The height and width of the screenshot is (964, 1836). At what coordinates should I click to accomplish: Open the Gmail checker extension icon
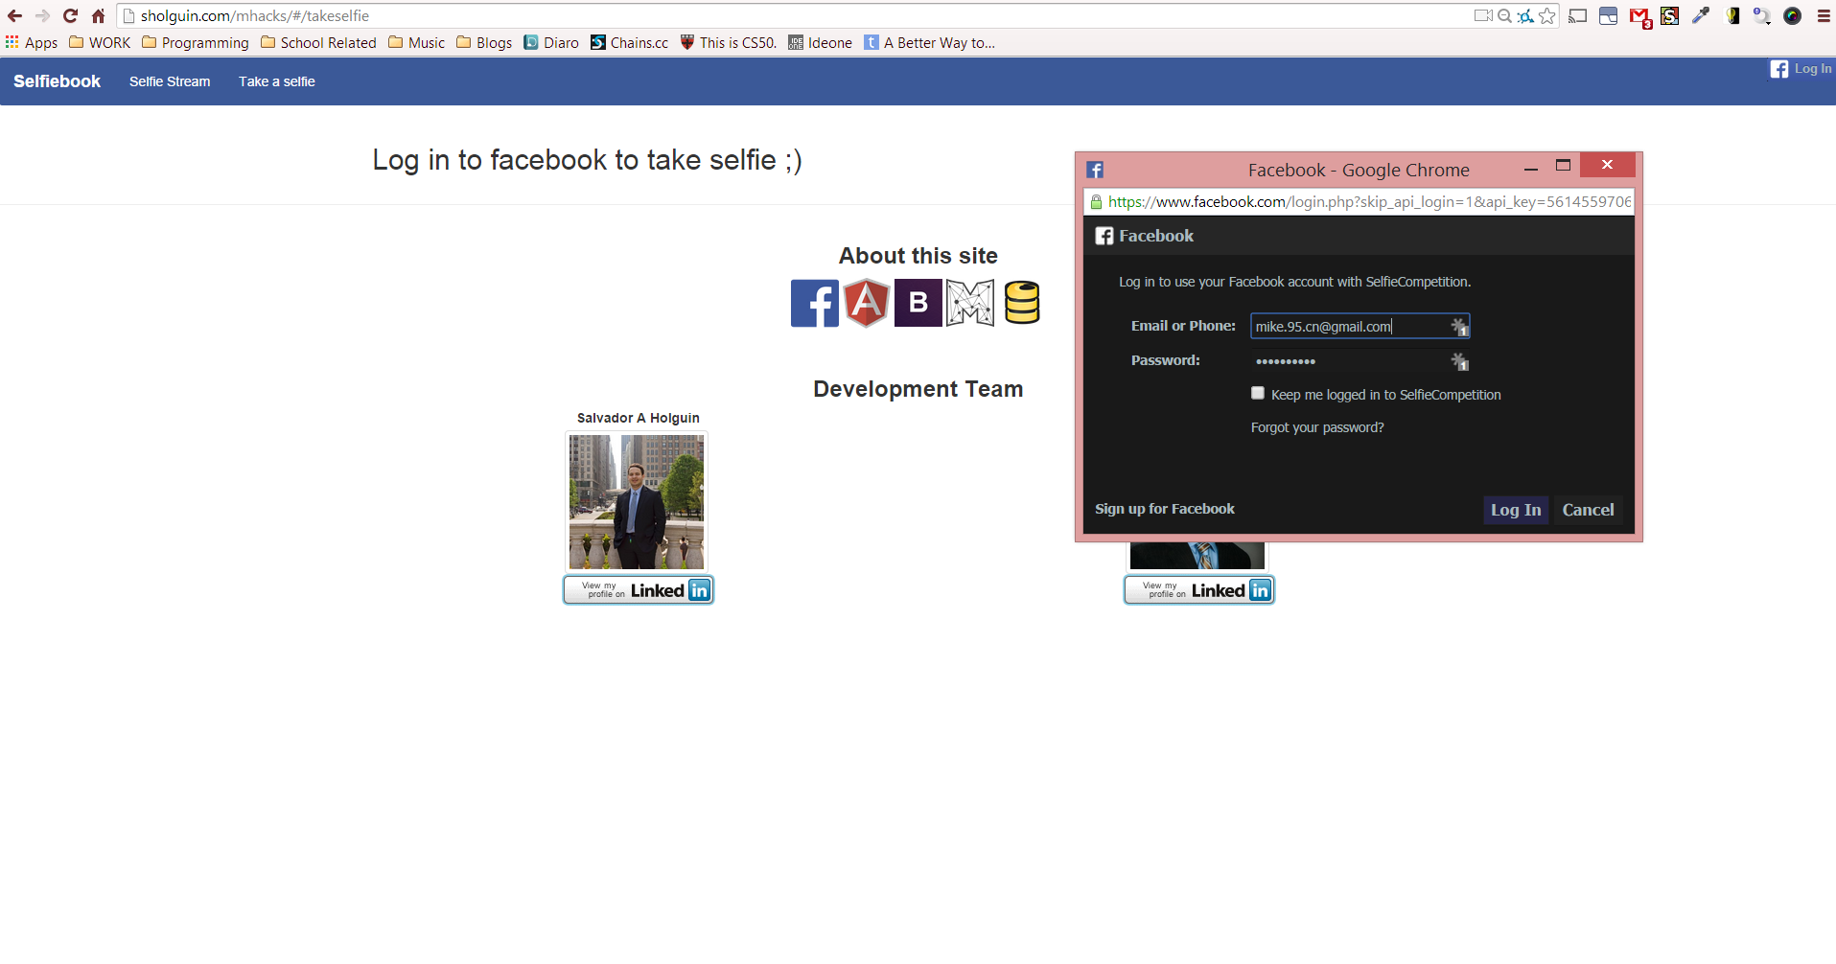[x=1639, y=16]
